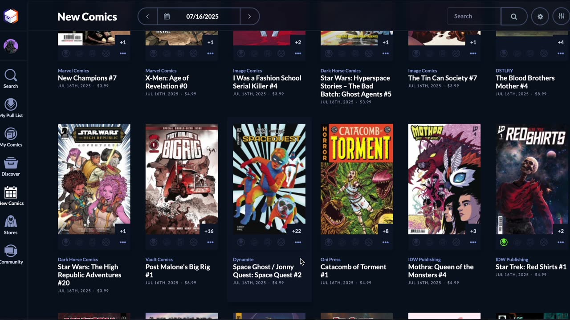
Task: Add Space Ghost / Jonny Quest #2 to collection
Action: click(x=254, y=242)
